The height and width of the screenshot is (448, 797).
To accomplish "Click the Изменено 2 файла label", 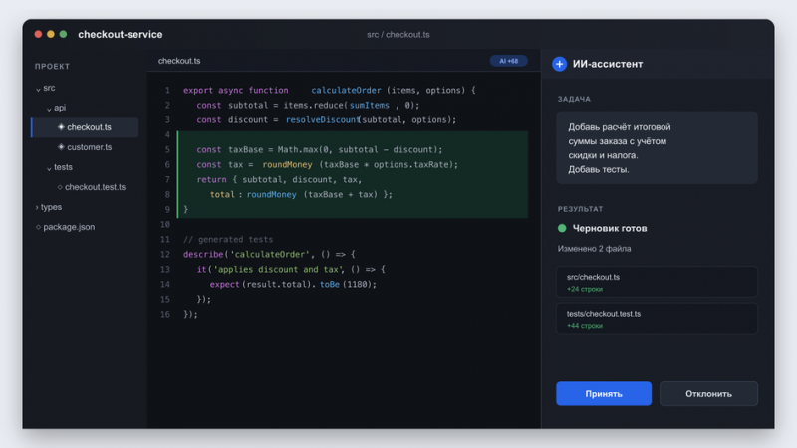I will pyautogui.click(x=594, y=248).
